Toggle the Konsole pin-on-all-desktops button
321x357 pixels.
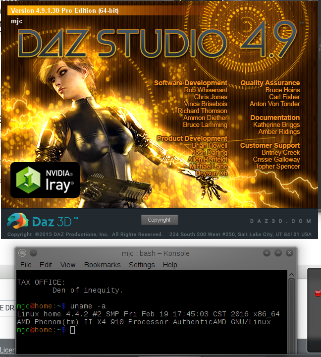[x=34, y=253]
